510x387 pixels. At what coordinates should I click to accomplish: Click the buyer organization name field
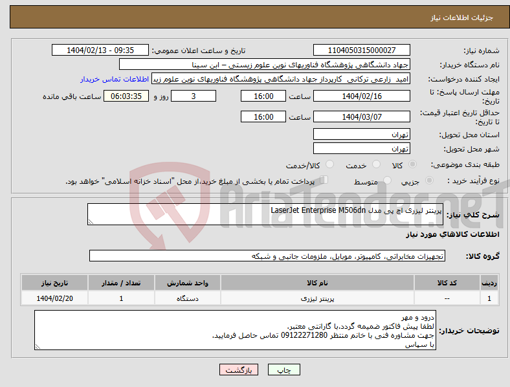[x=265, y=64]
